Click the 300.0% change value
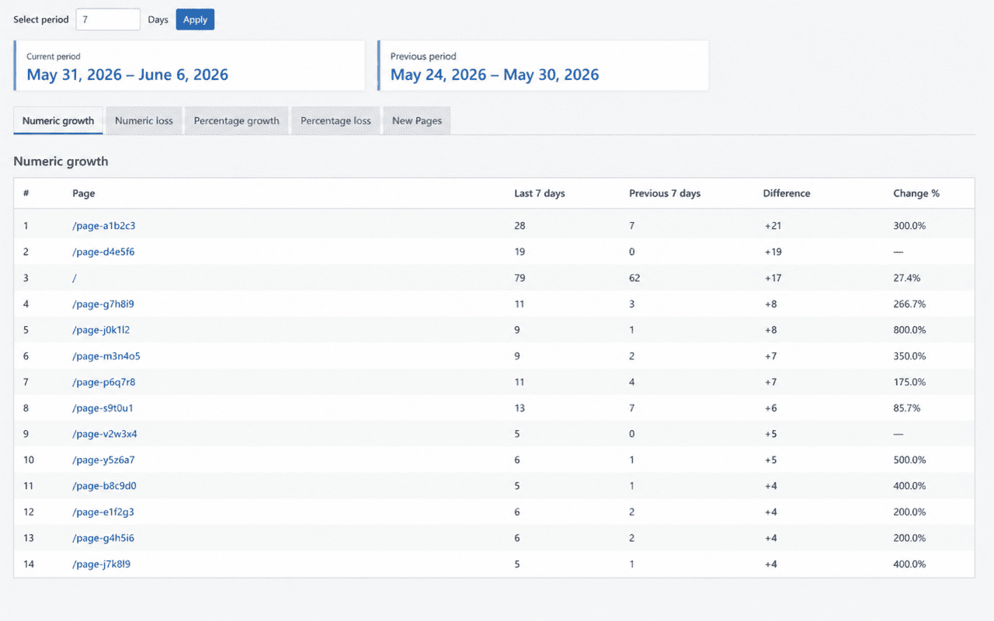The height and width of the screenshot is (621, 994). point(909,226)
